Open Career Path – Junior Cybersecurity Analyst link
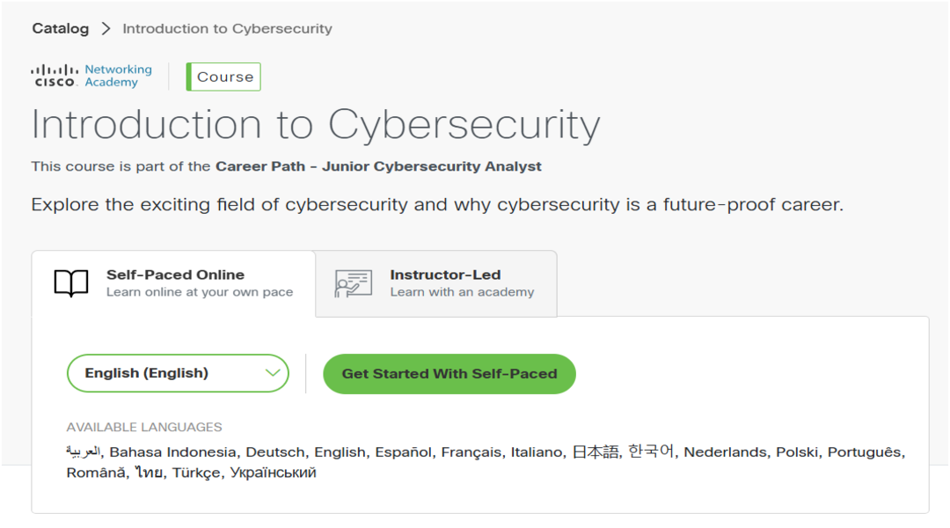Image resolution: width=950 pixels, height=528 pixels. [378, 166]
